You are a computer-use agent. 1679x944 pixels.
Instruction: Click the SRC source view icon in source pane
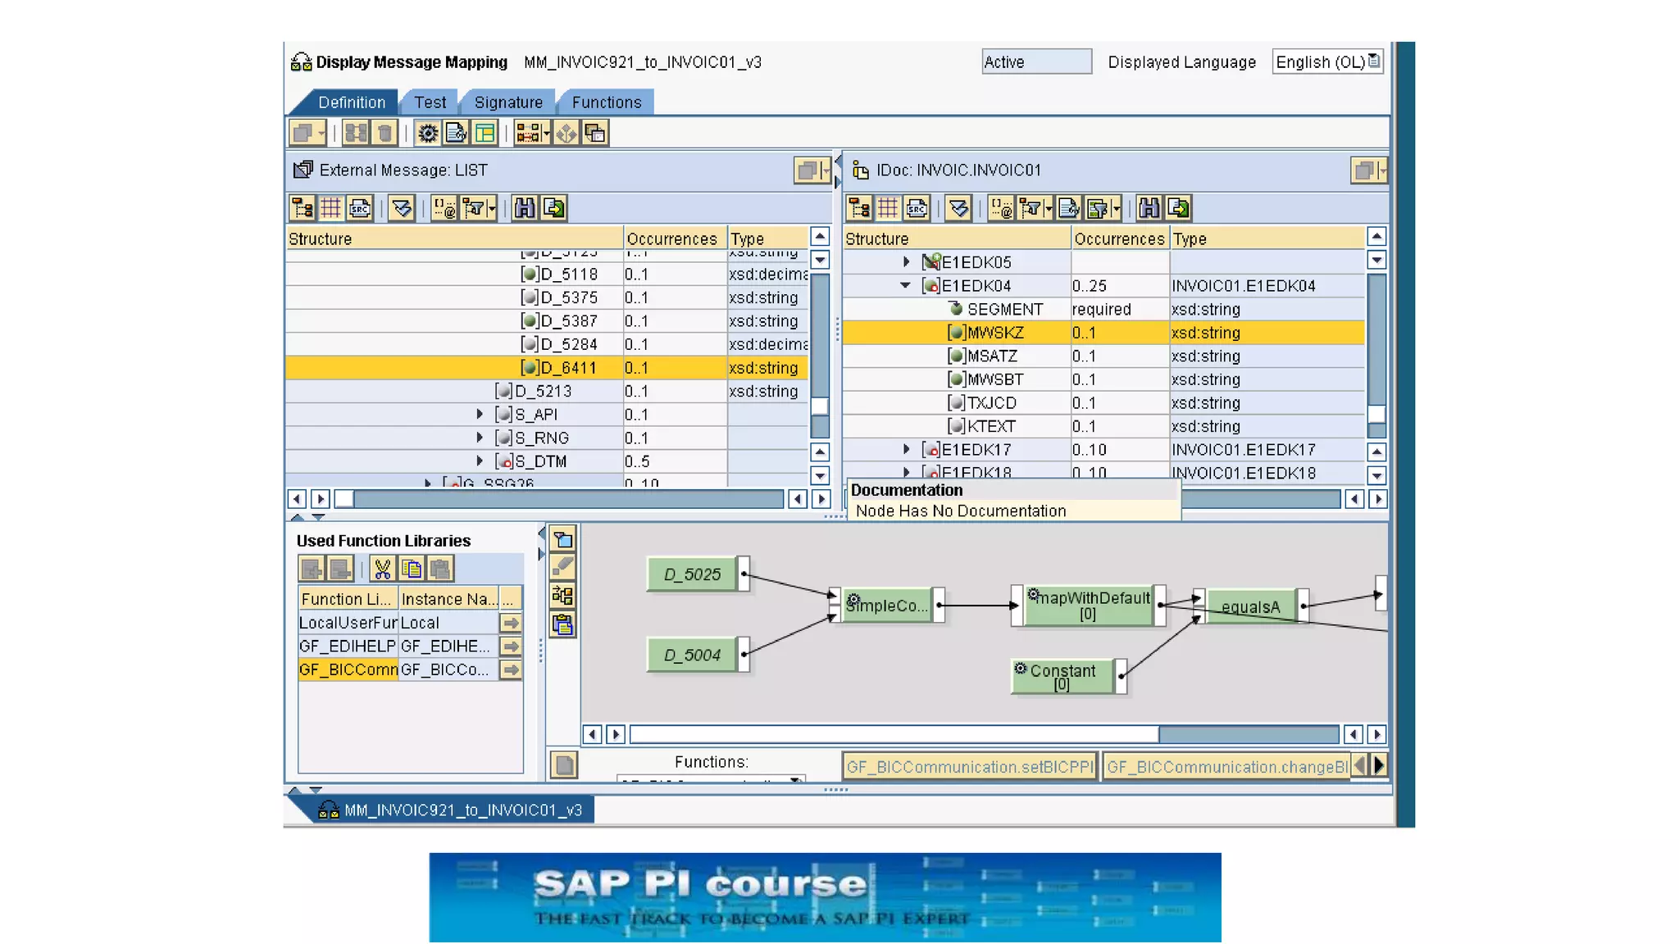[x=360, y=208]
